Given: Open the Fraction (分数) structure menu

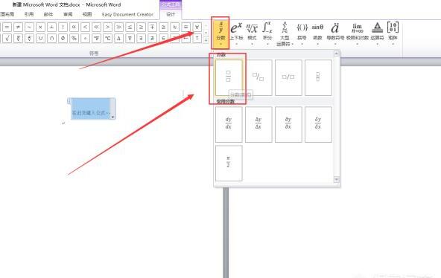Looking at the screenshot, I should click(220, 33).
